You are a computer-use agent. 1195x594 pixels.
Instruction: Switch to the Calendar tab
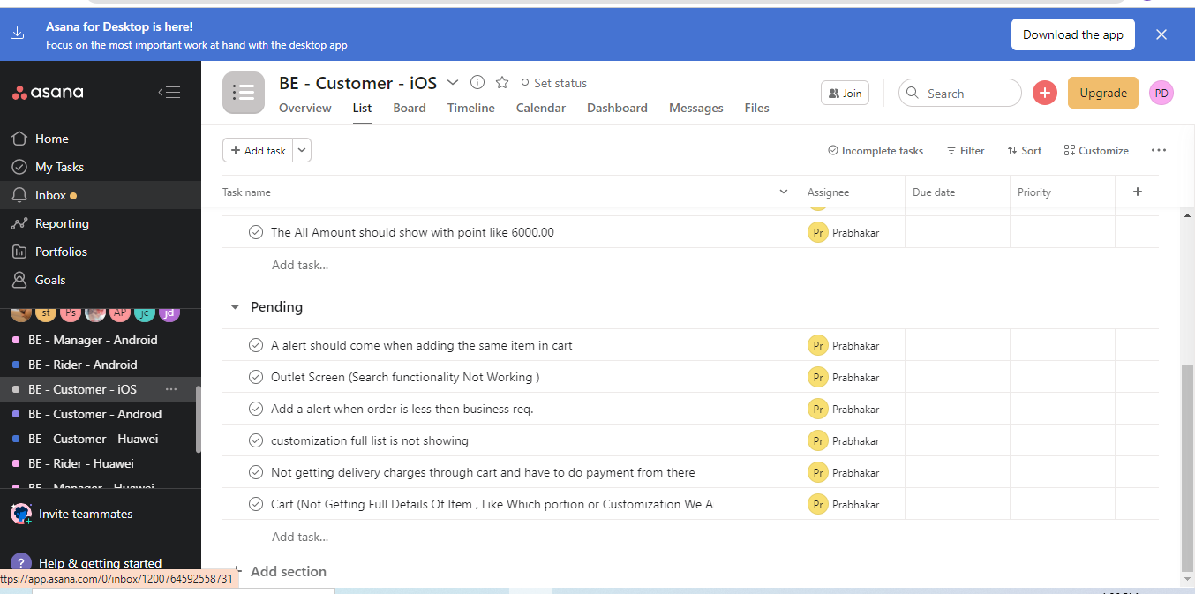pyautogui.click(x=541, y=108)
